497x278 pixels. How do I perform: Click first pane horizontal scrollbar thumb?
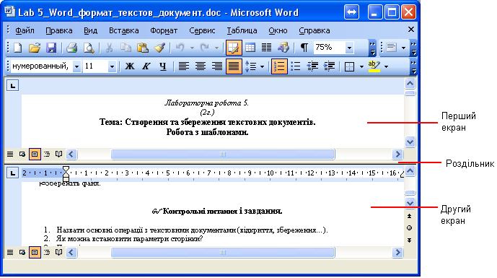pos(223,155)
